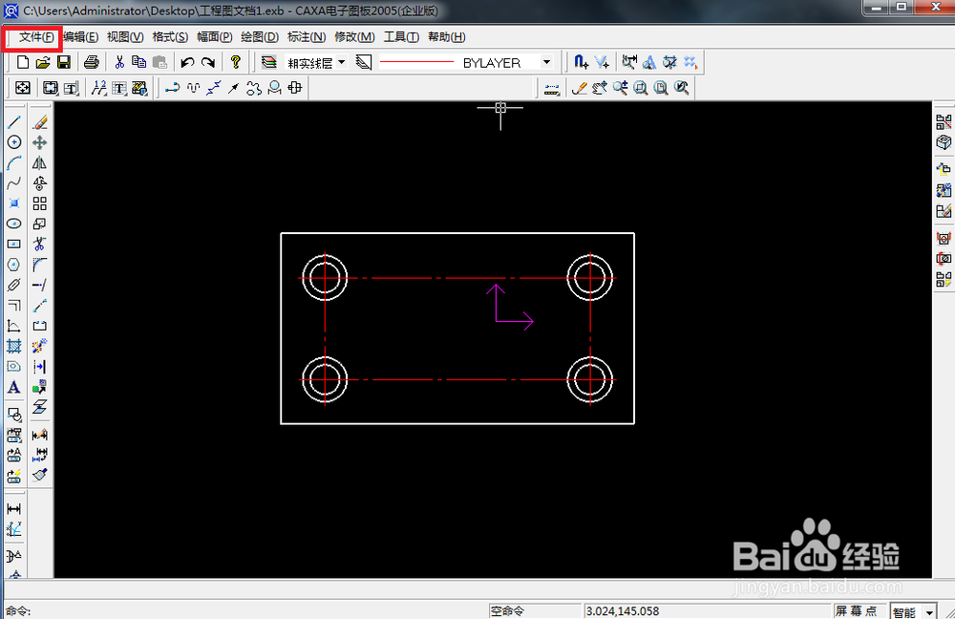The height and width of the screenshot is (619, 955).
Task: Click the color settings icon left of BYLAYER
Action: click(x=364, y=62)
